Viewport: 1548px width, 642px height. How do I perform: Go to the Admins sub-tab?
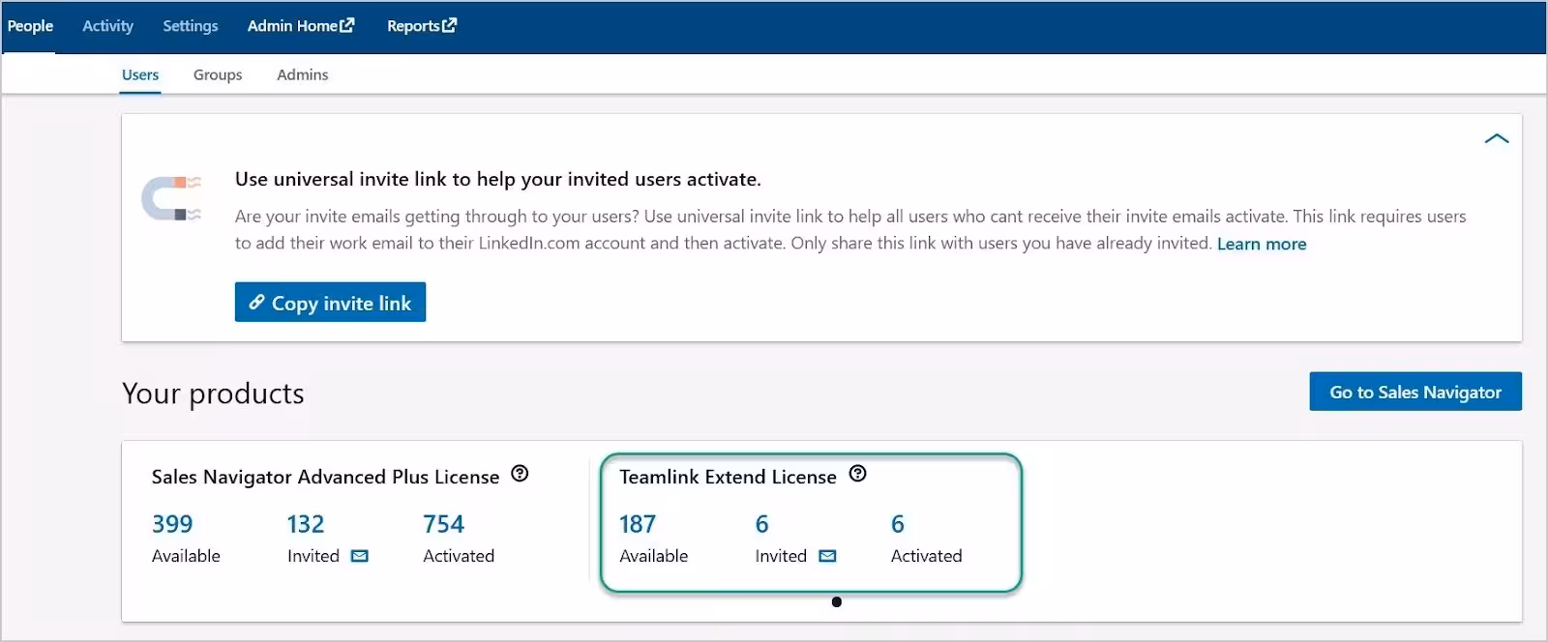pos(302,74)
